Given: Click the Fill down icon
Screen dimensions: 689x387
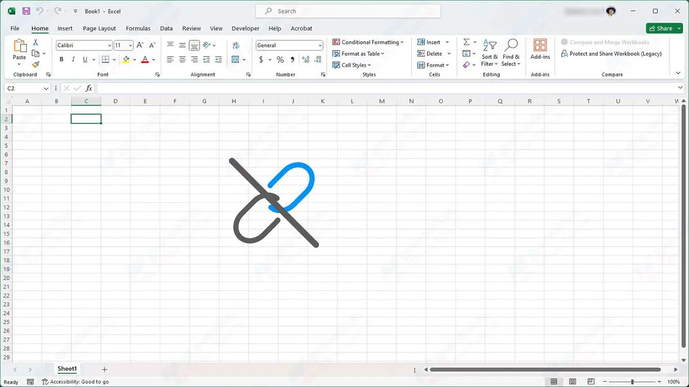Looking at the screenshot, I should pos(466,54).
